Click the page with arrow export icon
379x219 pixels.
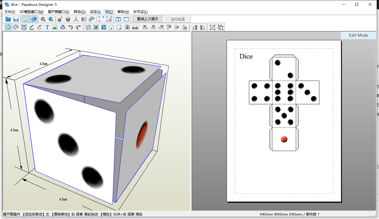119,27
